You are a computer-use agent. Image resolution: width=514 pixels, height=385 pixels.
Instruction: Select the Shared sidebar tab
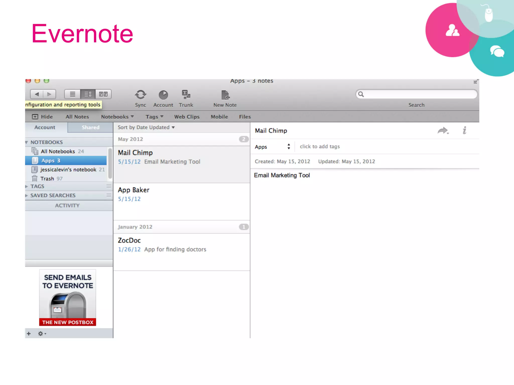pos(90,127)
